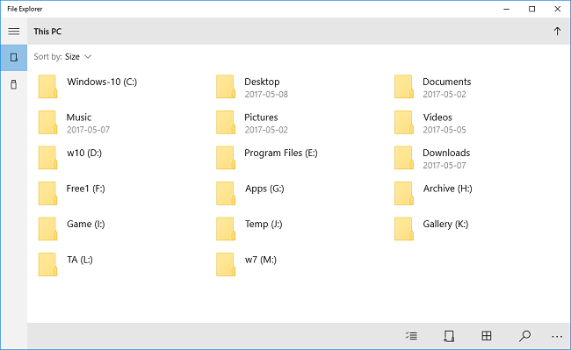Switch to grid view layout icon
The image size is (571, 350).
[487, 336]
